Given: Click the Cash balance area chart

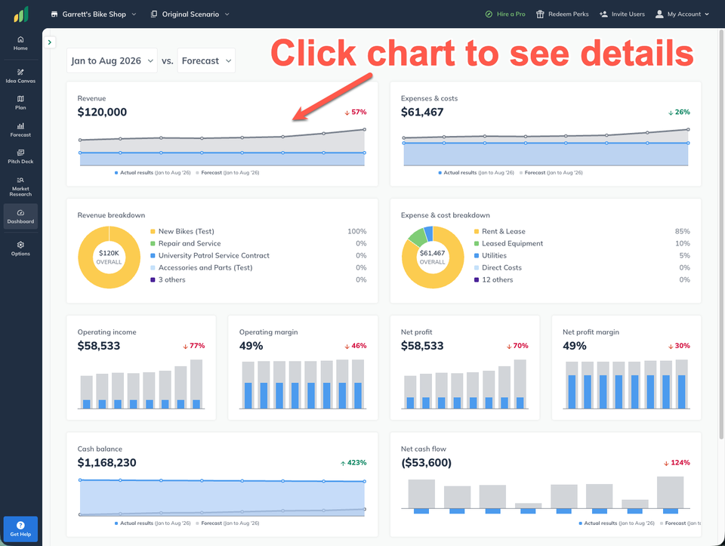Looking at the screenshot, I should (222, 498).
